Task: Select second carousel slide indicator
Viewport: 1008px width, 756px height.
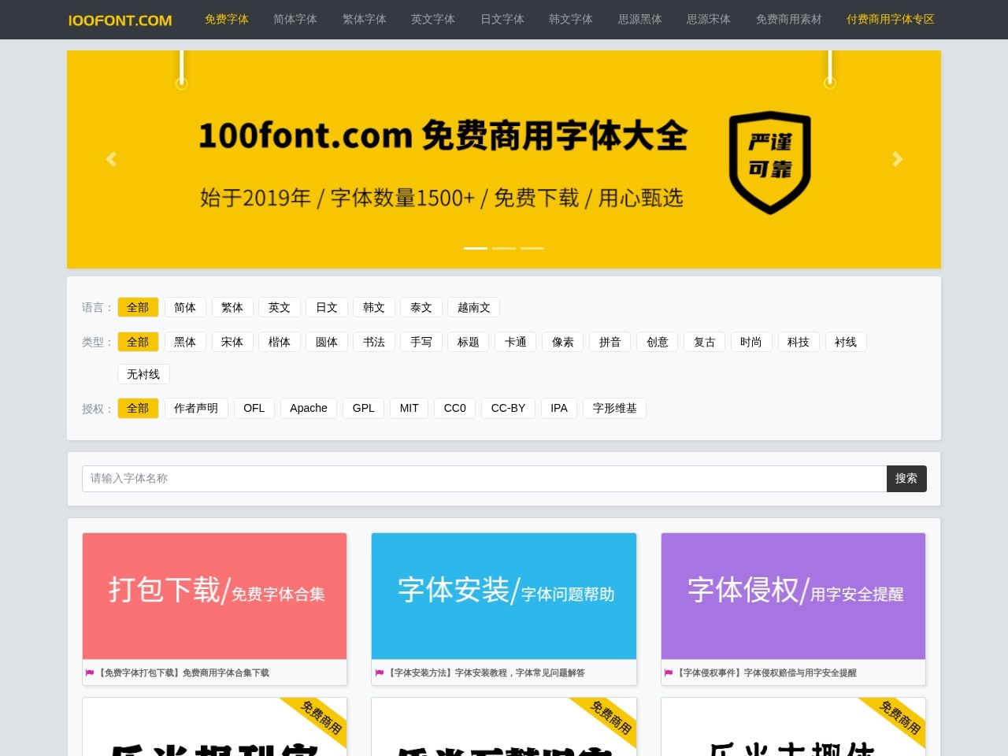Action: click(504, 248)
